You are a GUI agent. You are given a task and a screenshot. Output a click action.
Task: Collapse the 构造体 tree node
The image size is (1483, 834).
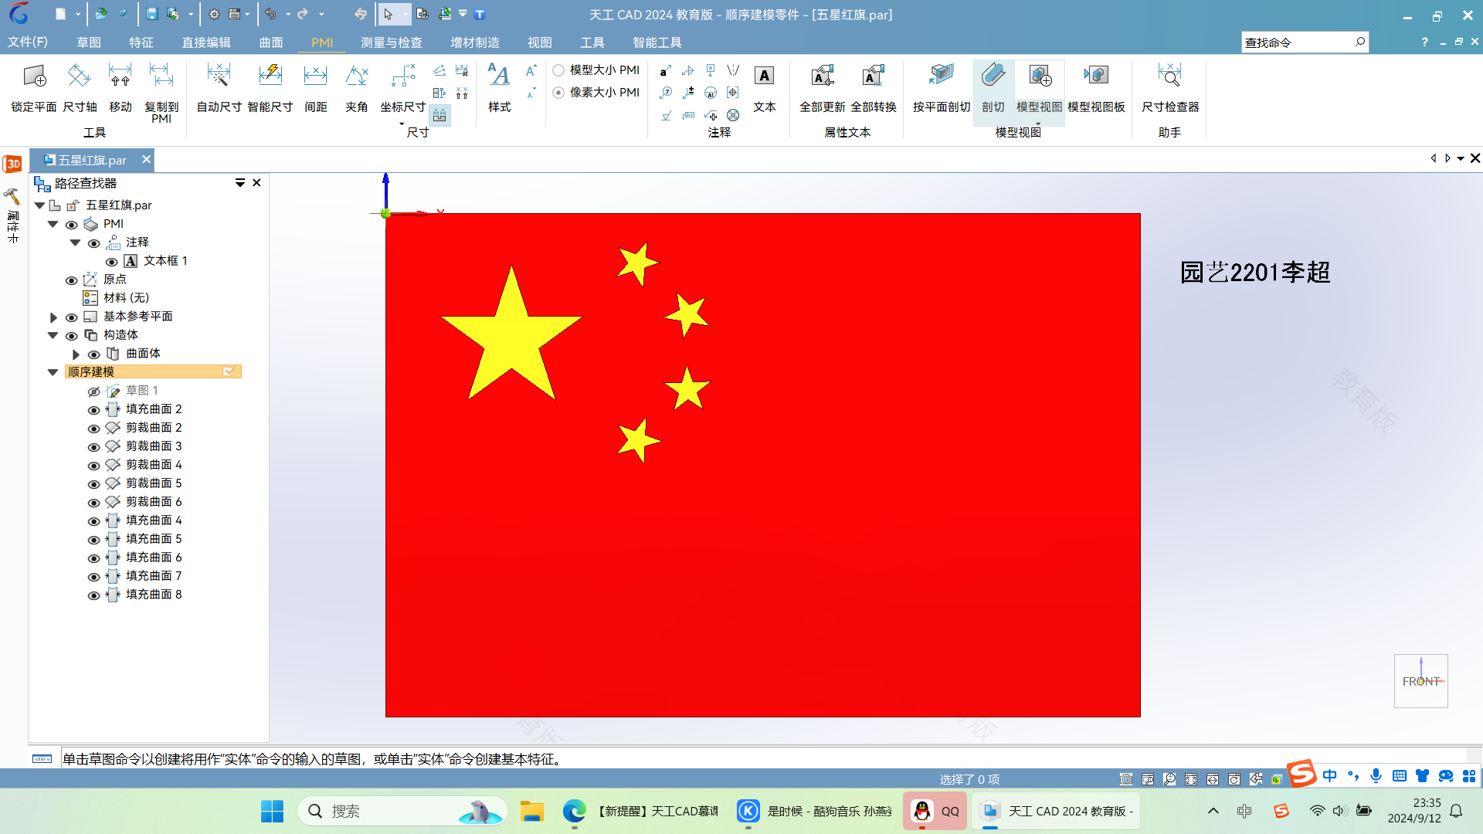(53, 335)
